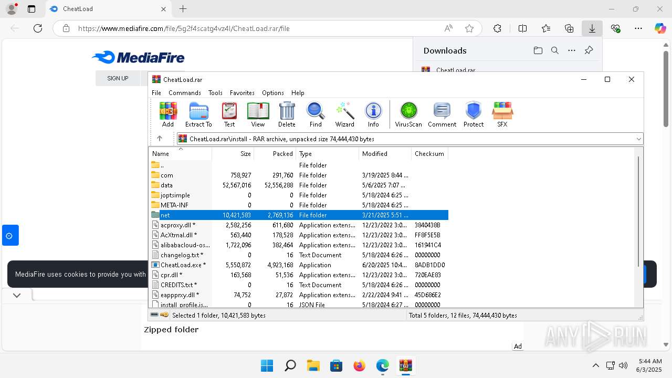Click the Protect shield icon
Viewport: 672px width, 378px height.
474,114
